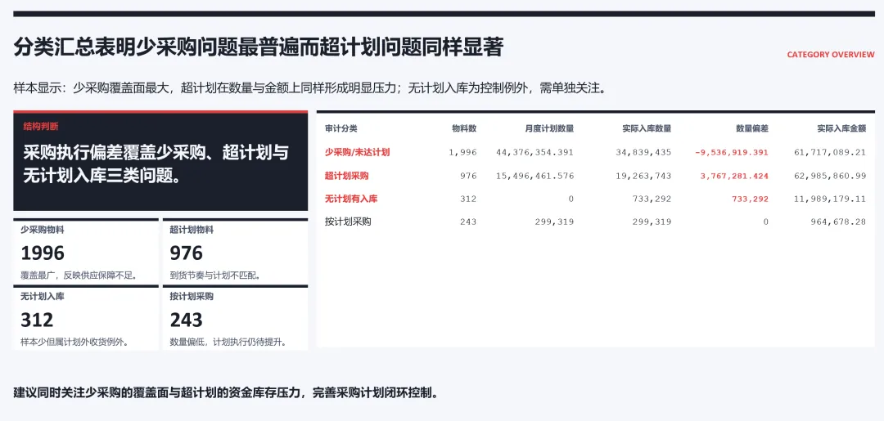Click the amount 11,989,179.11
The image size is (884, 421).
coord(831,199)
